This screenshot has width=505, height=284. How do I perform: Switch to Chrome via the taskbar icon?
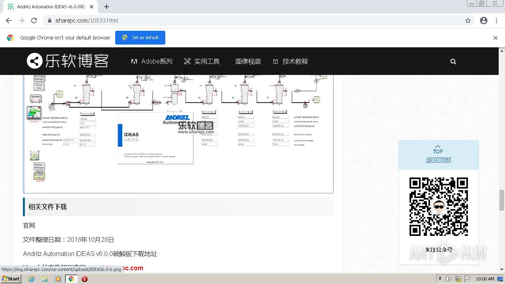click(x=71, y=279)
